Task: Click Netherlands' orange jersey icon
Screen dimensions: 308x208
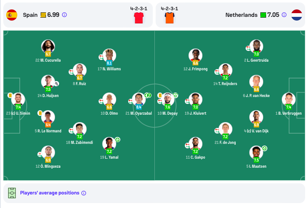Action: coord(170,18)
